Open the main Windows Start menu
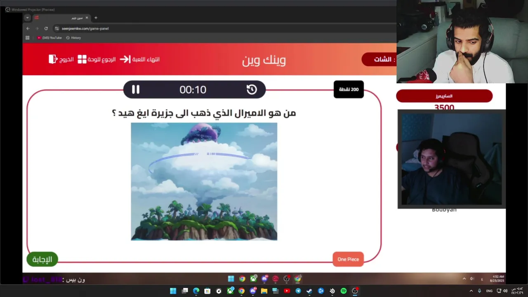528x297 pixels. [x=173, y=291]
